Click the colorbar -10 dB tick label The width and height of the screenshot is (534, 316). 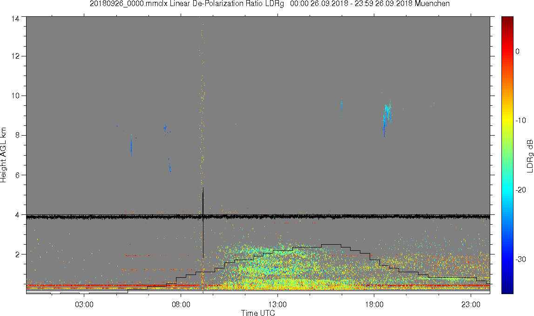coord(520,120)
